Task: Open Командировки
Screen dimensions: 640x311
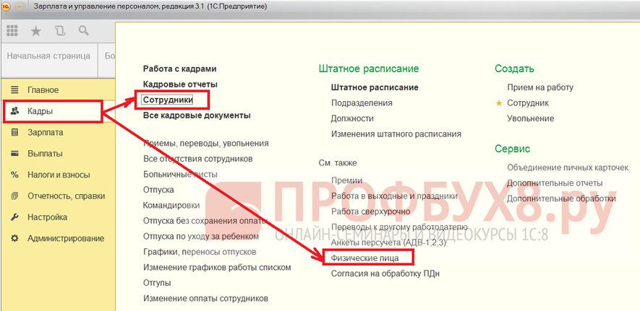Action: (x=171, y=205)
